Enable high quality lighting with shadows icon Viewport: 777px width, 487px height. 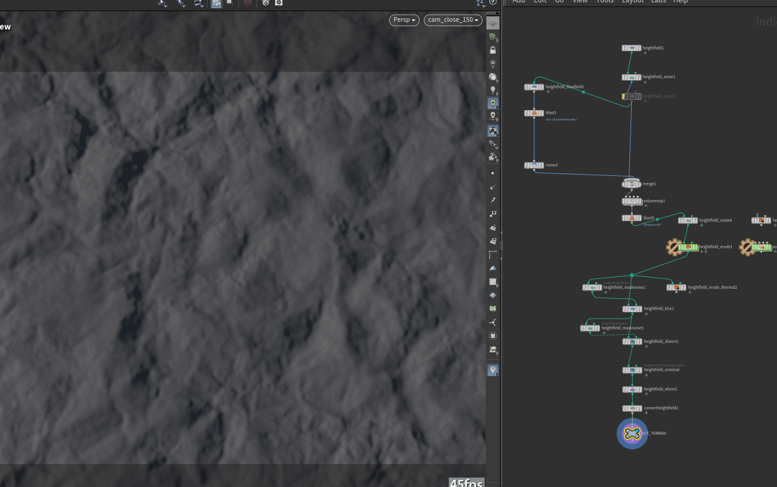(493, 116)
